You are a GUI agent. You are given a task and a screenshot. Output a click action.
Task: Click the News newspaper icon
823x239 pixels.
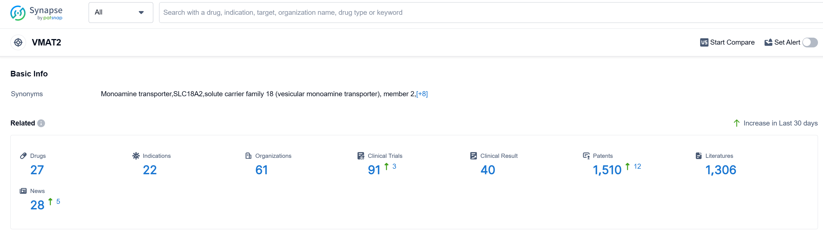23,191
